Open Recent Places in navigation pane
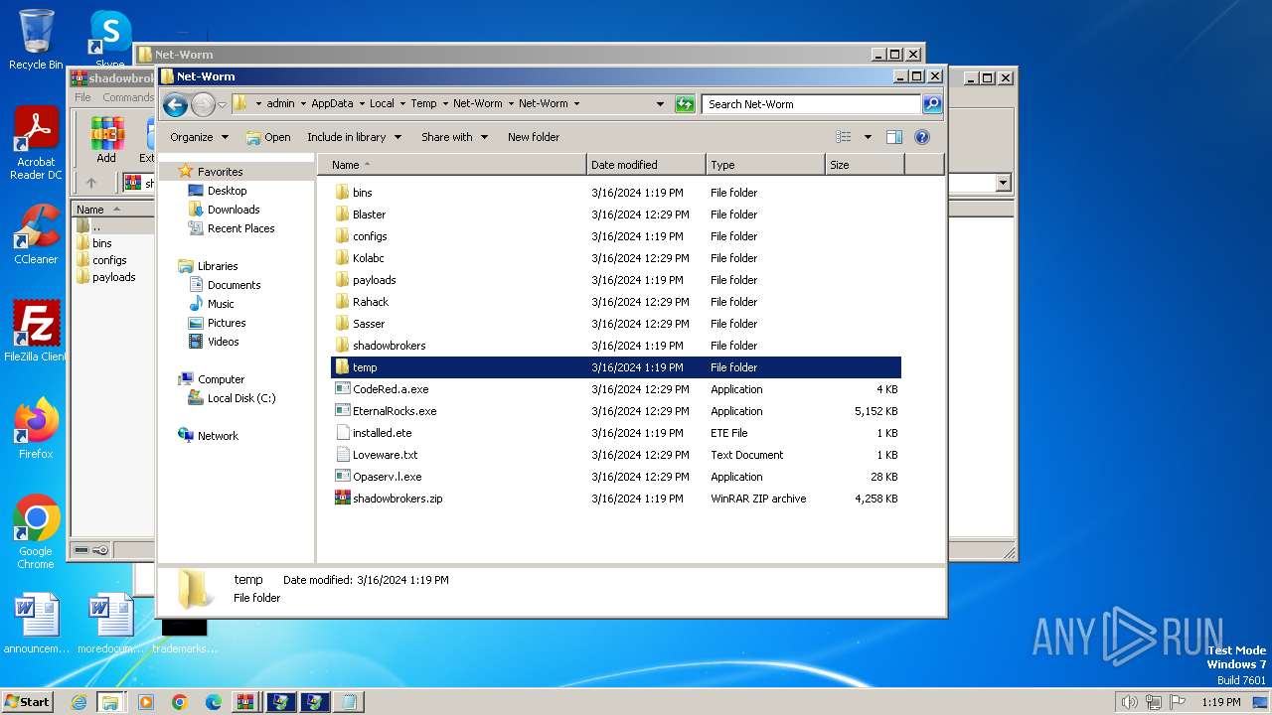The height and width of the screenshot is (715, 1272). 240,228
